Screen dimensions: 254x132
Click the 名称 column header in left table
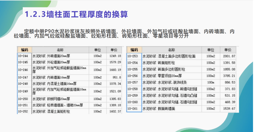tap(60, 50)
